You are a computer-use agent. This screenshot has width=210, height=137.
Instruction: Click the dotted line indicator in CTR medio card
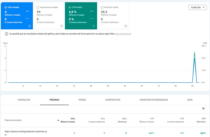point(92,19)
